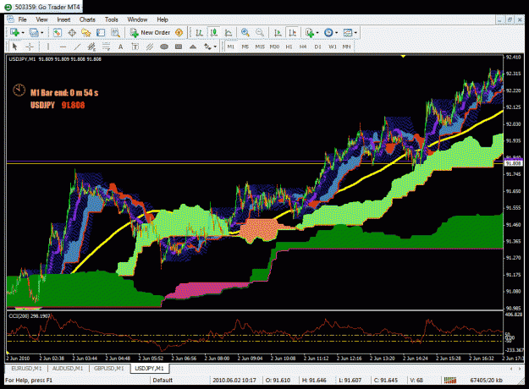Switch to M1 timeframe
Image resolution: width=529 pixels, height=389 pixels.
231,47
